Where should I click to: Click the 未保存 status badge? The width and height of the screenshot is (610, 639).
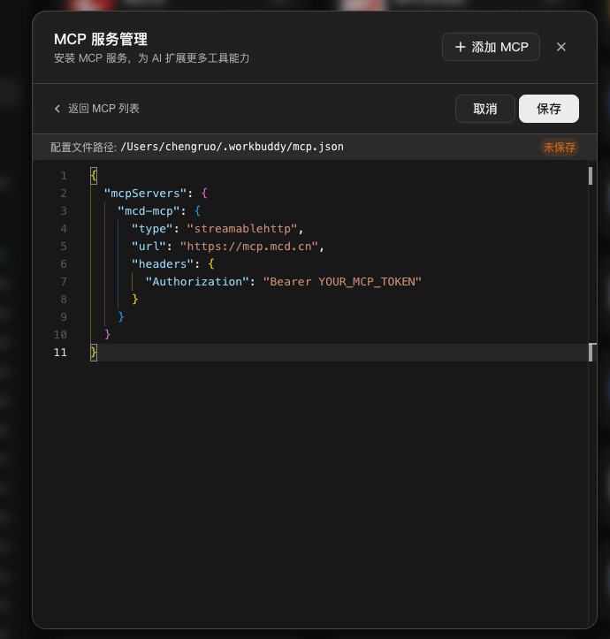tap(560, 147)
